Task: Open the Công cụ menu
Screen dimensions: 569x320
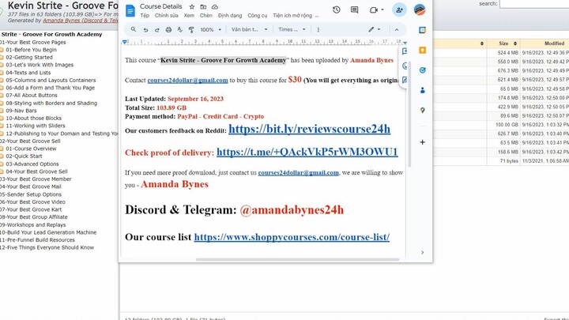Action: (x=258, y=16)
